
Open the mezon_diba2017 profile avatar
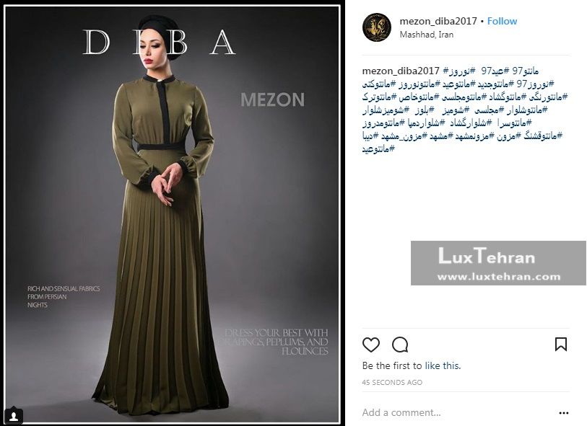pyautogui.click(x=377, y=27)
